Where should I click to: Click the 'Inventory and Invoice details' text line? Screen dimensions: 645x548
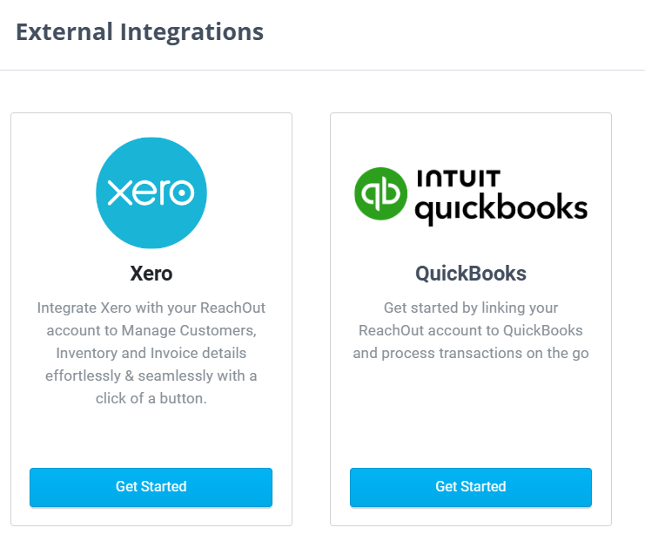(x=151, y=353)
